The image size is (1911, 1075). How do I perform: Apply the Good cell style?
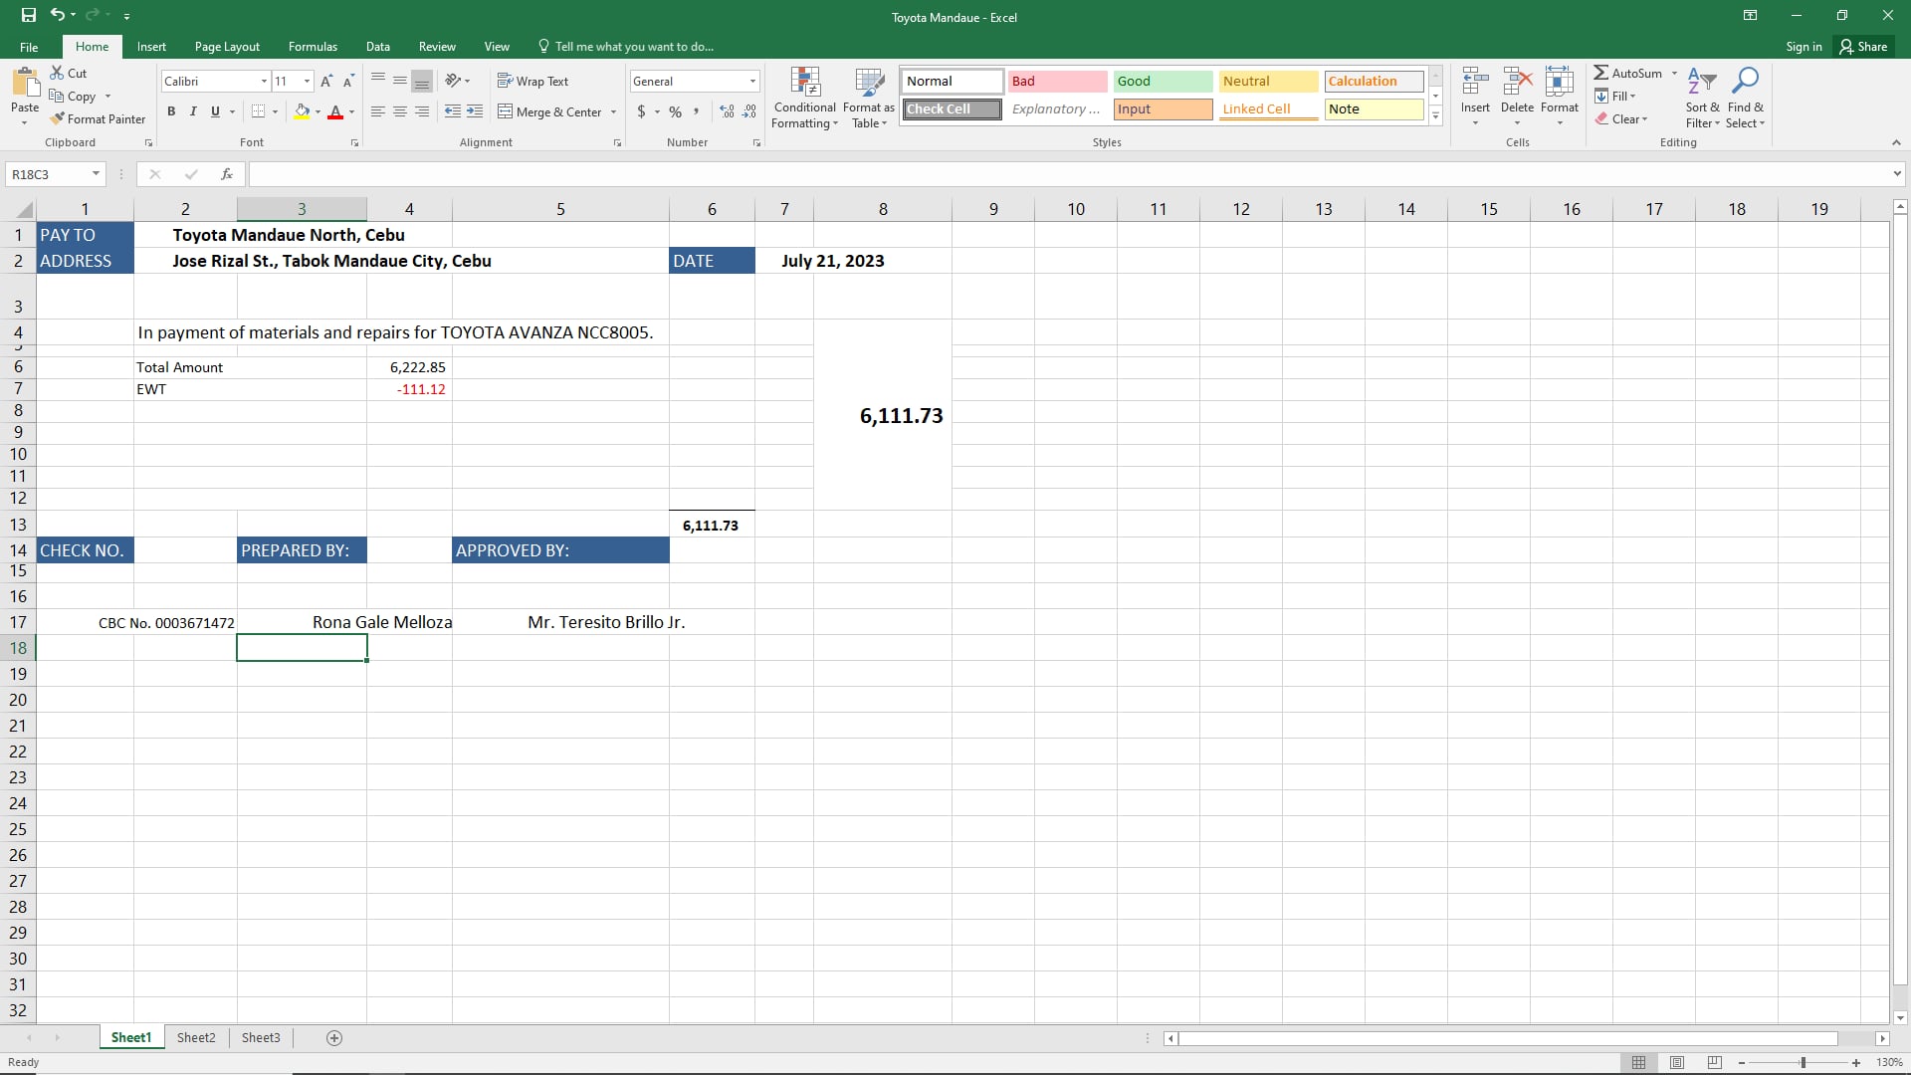pos(1162,82)
